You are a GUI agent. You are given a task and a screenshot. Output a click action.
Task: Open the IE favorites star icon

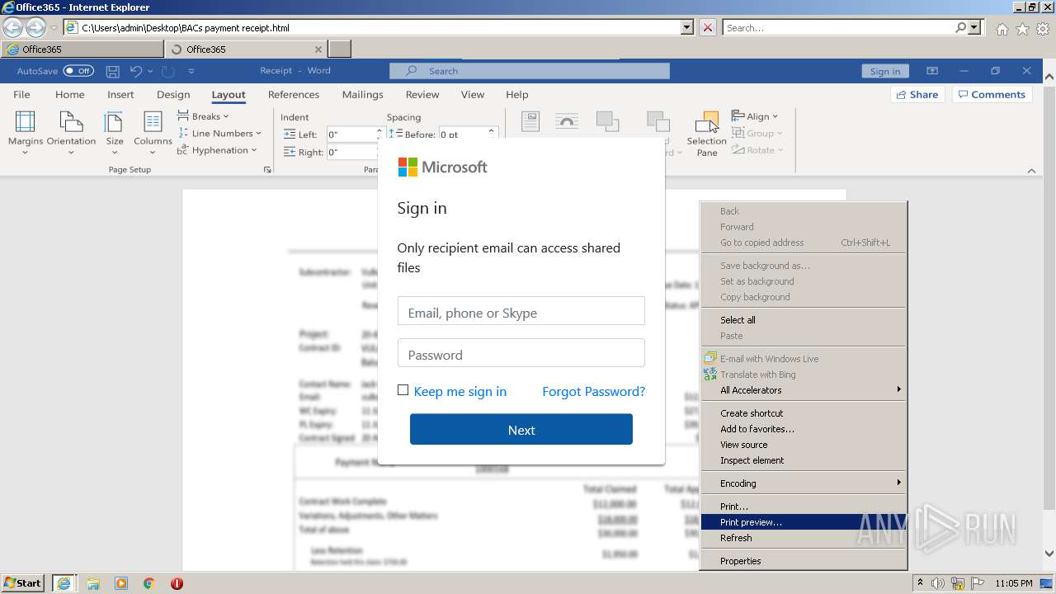[x=1022, y=29]
